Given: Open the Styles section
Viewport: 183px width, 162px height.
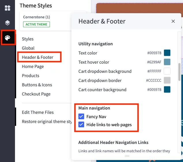Looking at the screenshot, I should point(28,39).
